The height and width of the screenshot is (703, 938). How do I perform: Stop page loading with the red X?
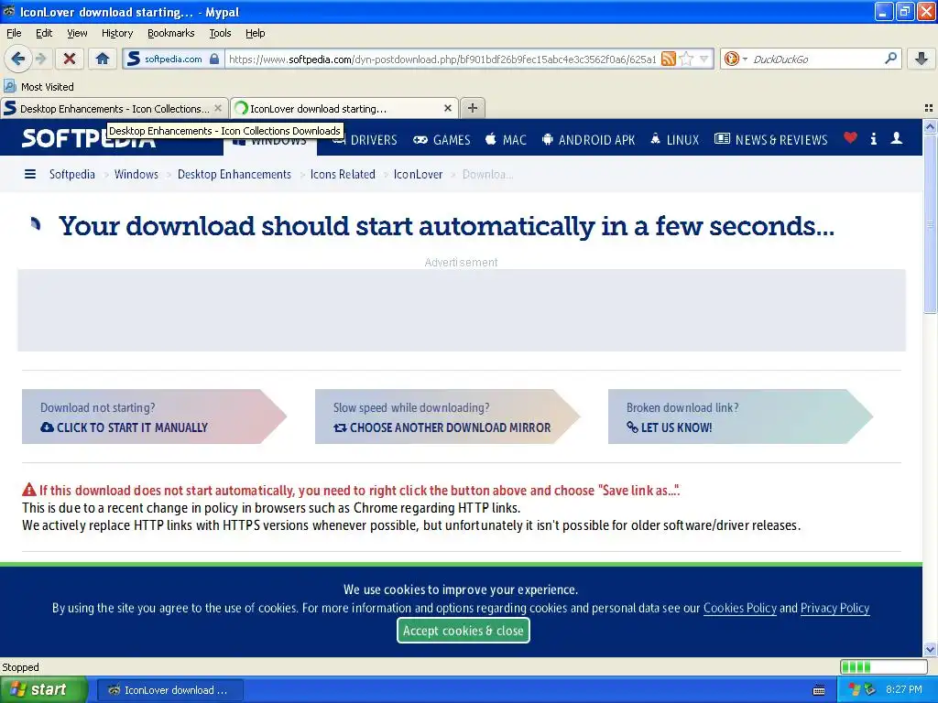70,59
